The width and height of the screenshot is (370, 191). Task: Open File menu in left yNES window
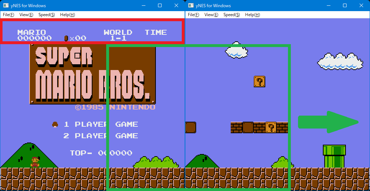(9, 15)
